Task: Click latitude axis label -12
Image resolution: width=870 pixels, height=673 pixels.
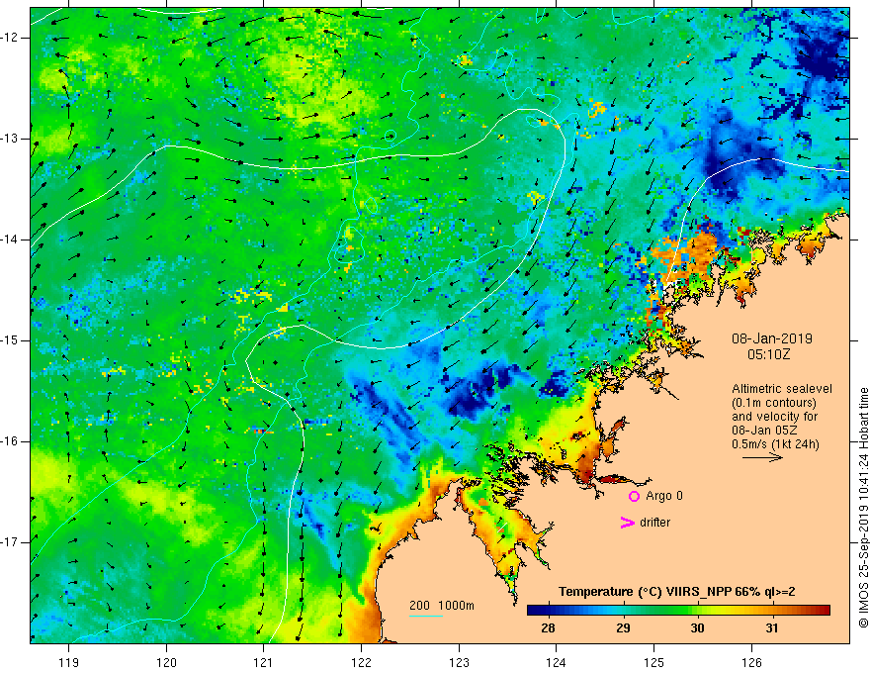Action: point(11,38)
